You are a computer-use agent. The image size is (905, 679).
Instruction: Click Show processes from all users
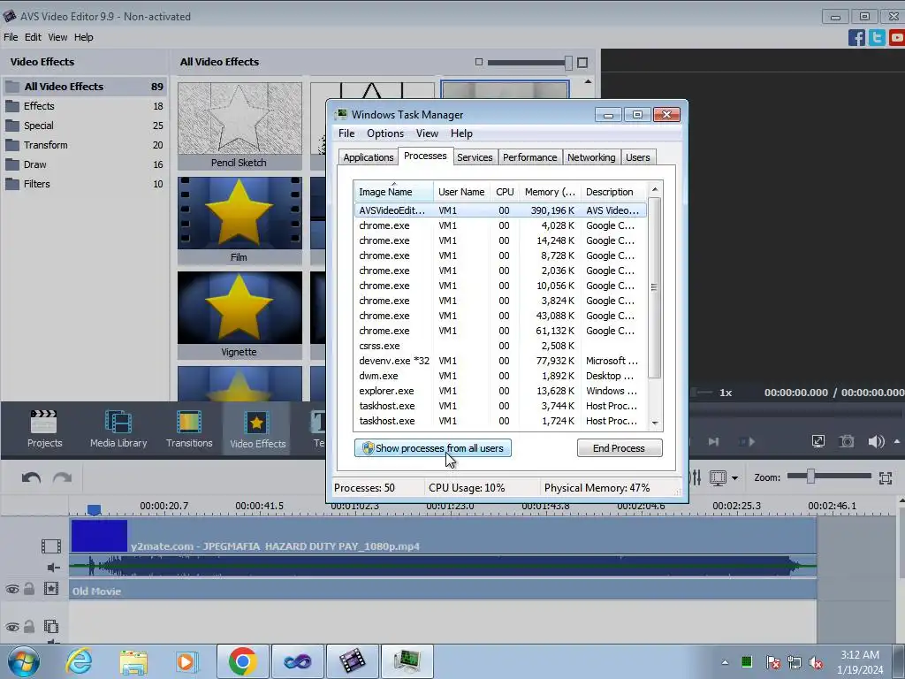pos(433,448)
